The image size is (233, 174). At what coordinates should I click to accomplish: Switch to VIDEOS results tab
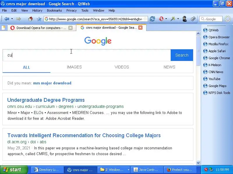[x=122, y=67]
